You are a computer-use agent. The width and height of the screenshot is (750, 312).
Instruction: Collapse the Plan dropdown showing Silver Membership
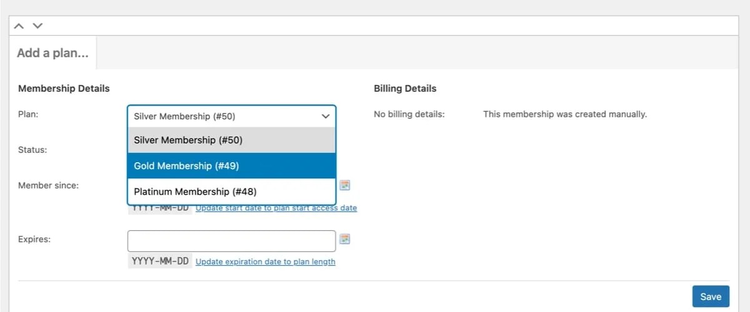[x=231, y=116]
